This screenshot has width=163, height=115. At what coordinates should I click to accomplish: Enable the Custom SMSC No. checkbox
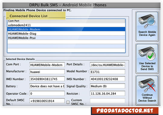pos(68,102)
